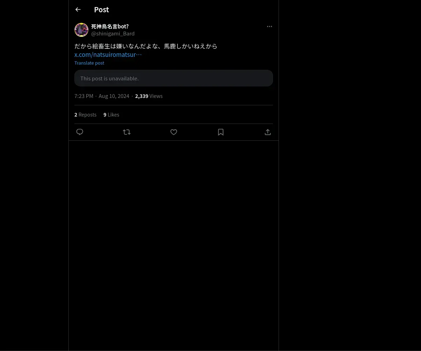Open the 死神鳥名言bot? display name

pos(110,26)
